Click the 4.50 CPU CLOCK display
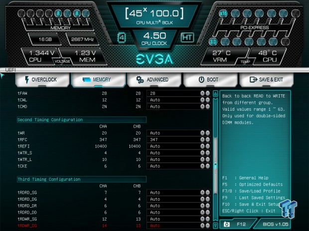Screen dimensions: 309x231 coord(154,39)
